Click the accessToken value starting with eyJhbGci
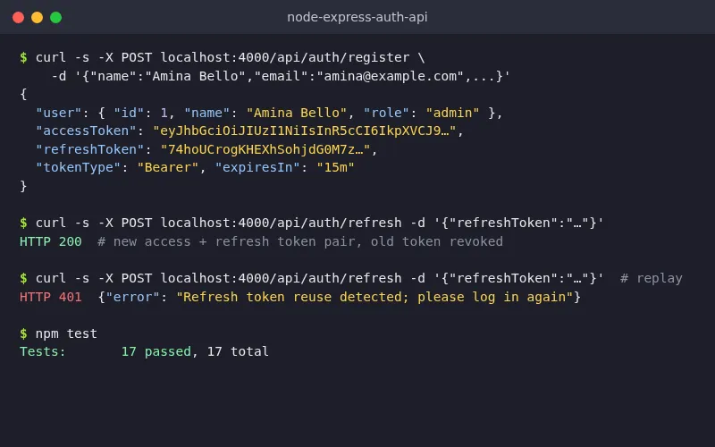 pyautogui.click(x=304, y=131)
